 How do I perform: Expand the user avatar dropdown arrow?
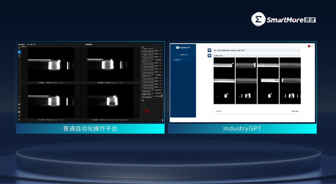click(312, 46)
